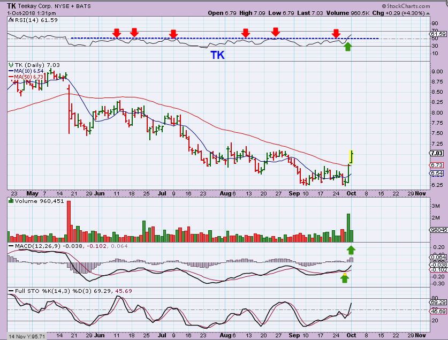
Task: Click the MACD legend line marker
Action: 11,246
